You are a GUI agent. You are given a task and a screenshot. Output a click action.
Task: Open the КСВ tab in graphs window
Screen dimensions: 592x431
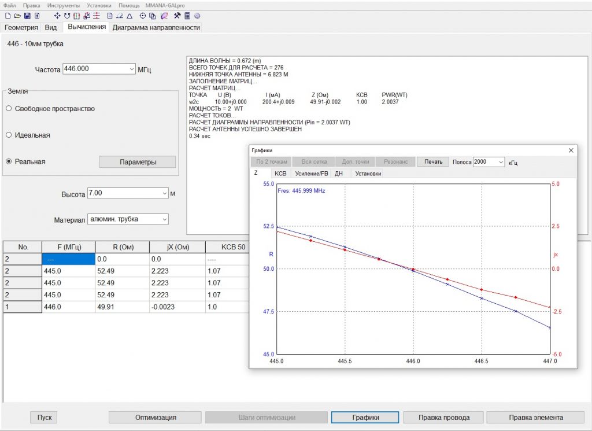pyautogui.click(x=280, y=174)
